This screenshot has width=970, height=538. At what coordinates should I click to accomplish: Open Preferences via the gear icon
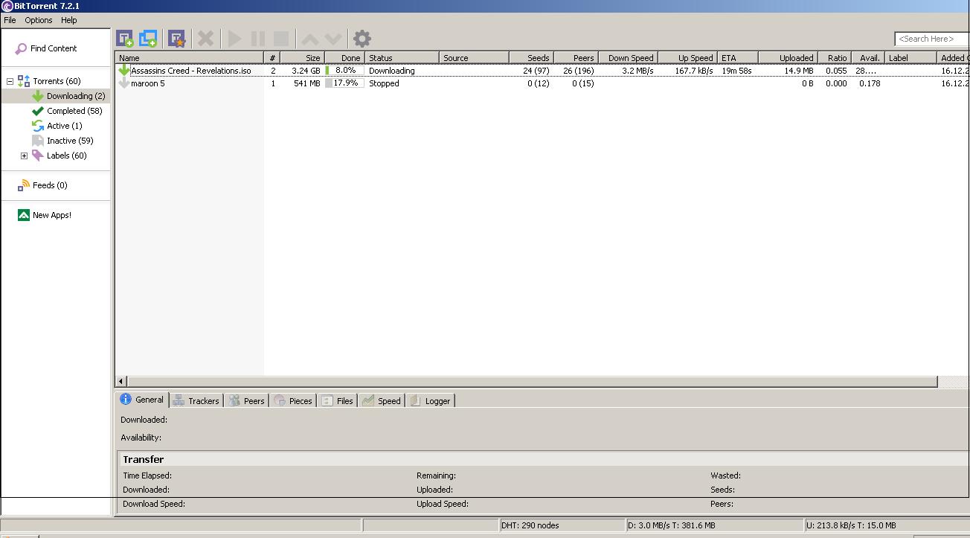pyautogui.click(x=362, y=39)
